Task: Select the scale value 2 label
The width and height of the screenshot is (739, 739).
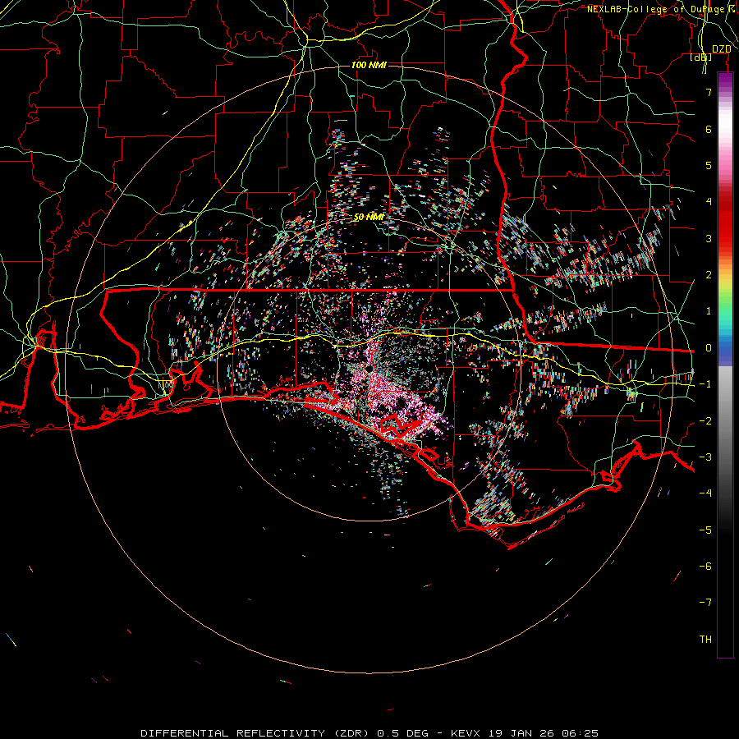Action: pyautogui.click(x=709, y=275)
